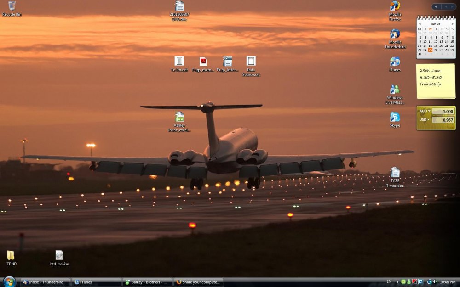The image size is (460, 287).
Task: Select the TPND folder on desktop
Action: (x=11, y=256)
